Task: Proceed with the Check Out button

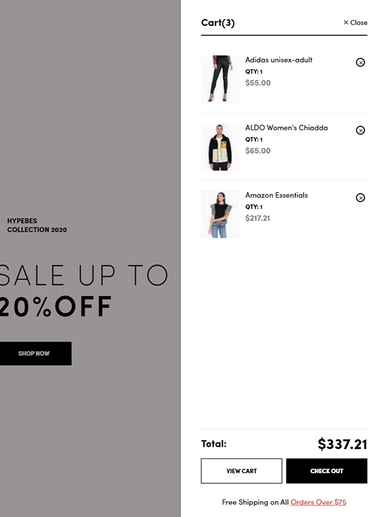Action: (326, 471)
